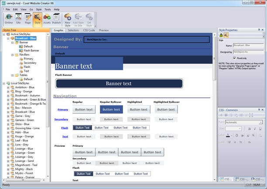Screen dimensions: 267x189
Task: Click the Publish toolbar icon
Action: coord(56,18)
